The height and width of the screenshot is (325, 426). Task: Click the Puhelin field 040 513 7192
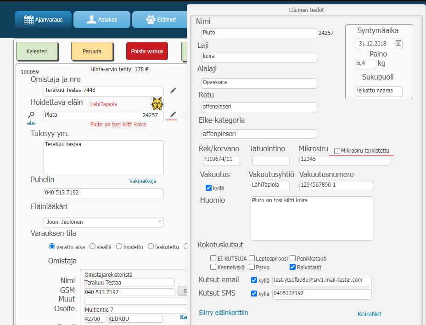click(103, 194)
